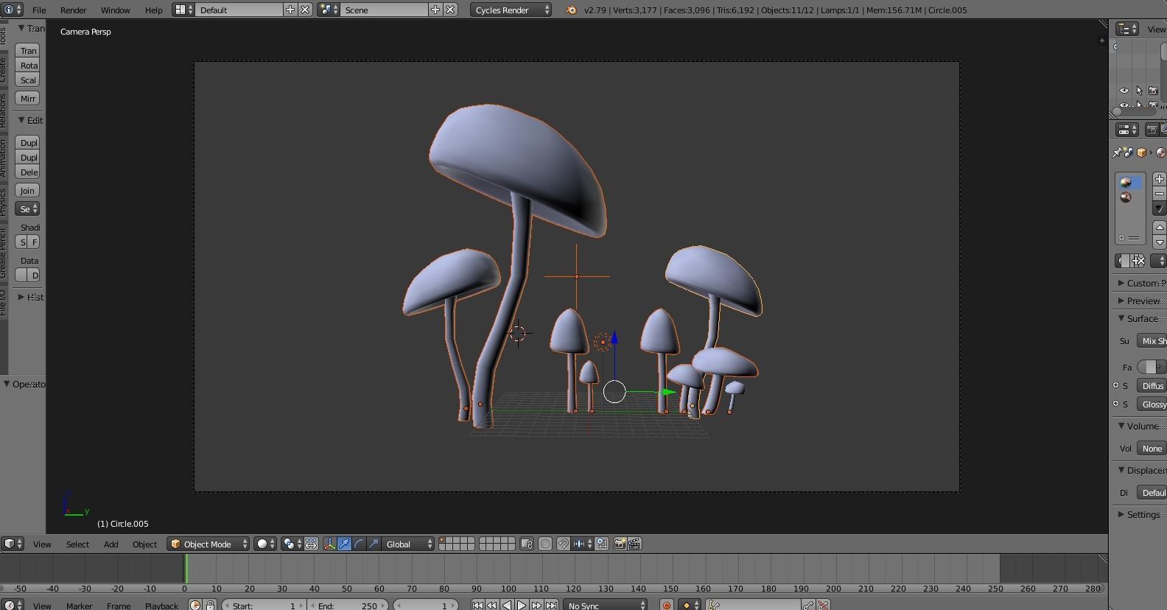Click the Smooth shading S button

[x=21, y=242]
